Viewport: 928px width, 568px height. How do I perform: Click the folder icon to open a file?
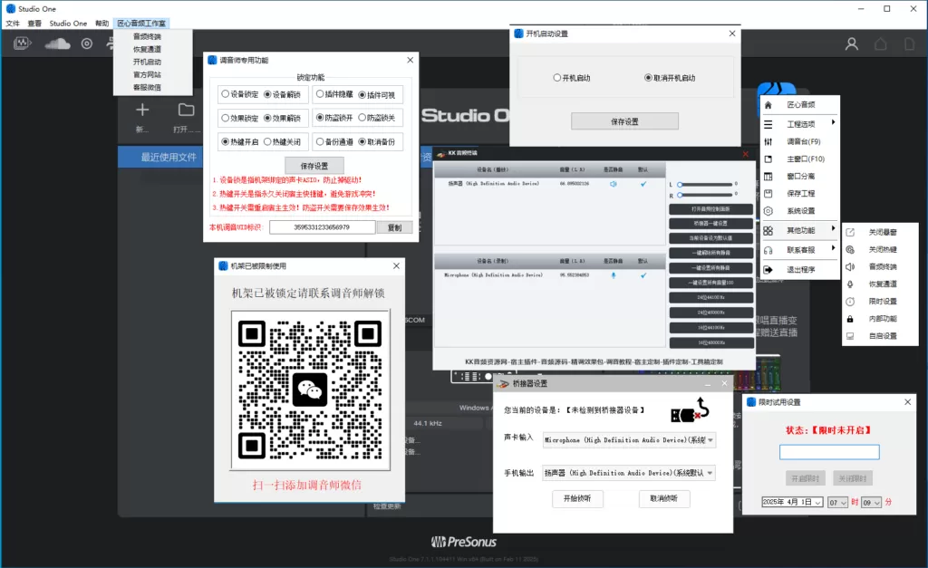186,111
